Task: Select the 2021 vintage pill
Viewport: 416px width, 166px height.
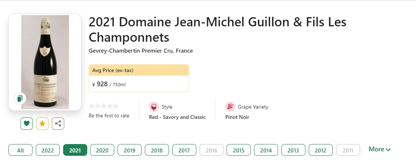Action: coord(75,150)
